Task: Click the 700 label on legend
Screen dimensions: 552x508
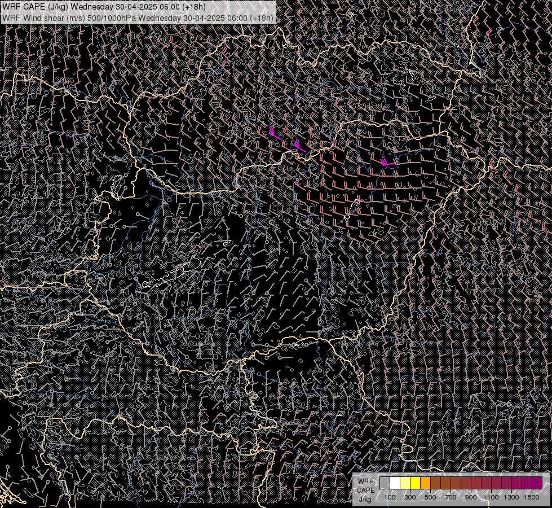Action: [451, 497]
